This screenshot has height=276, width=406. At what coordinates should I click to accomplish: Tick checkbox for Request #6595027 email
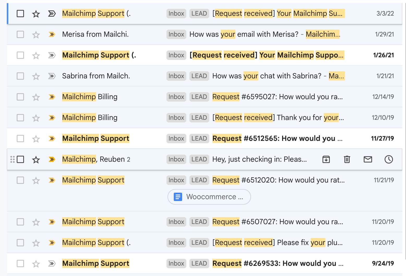tap(20, 97)
